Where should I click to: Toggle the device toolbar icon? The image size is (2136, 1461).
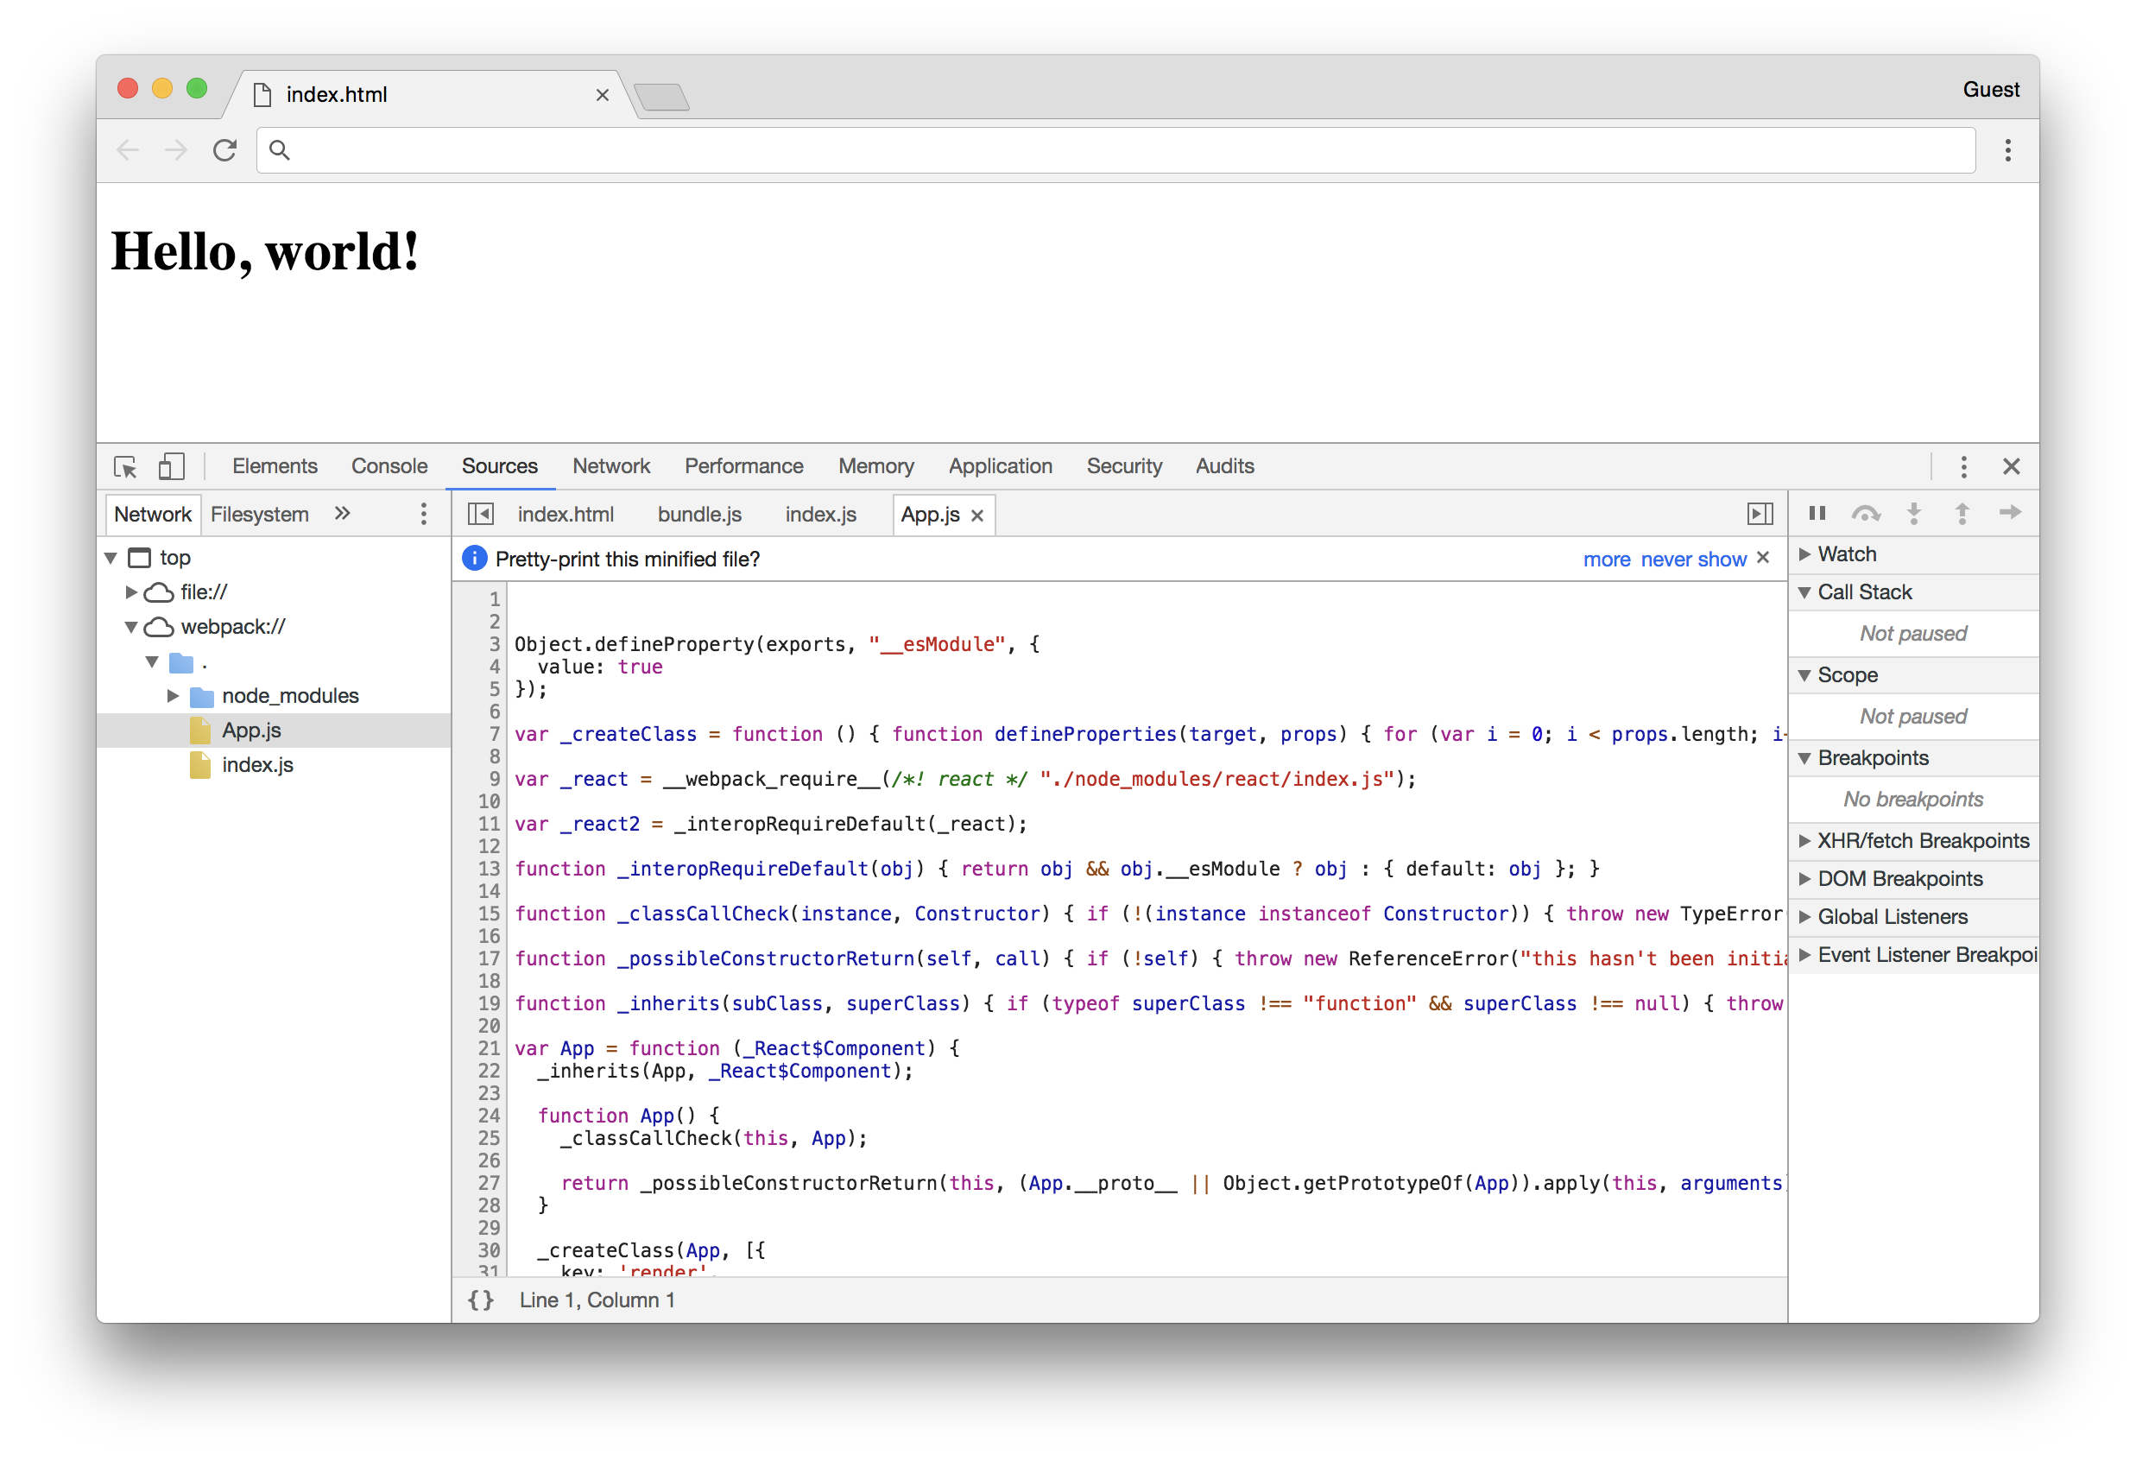(x=171, y=466)
